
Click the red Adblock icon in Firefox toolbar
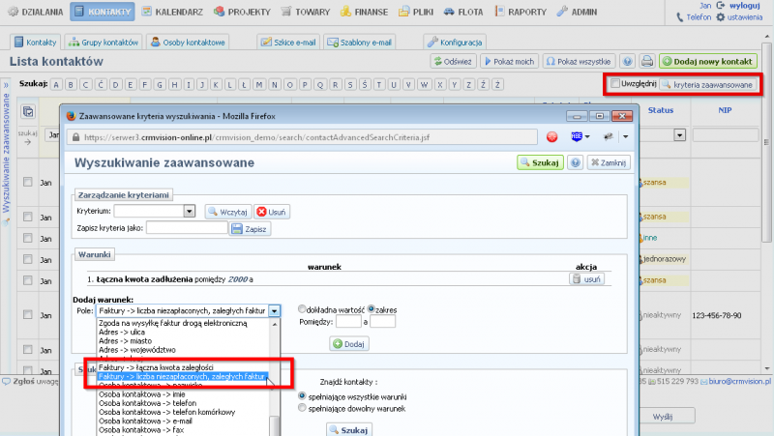[551, 136]
